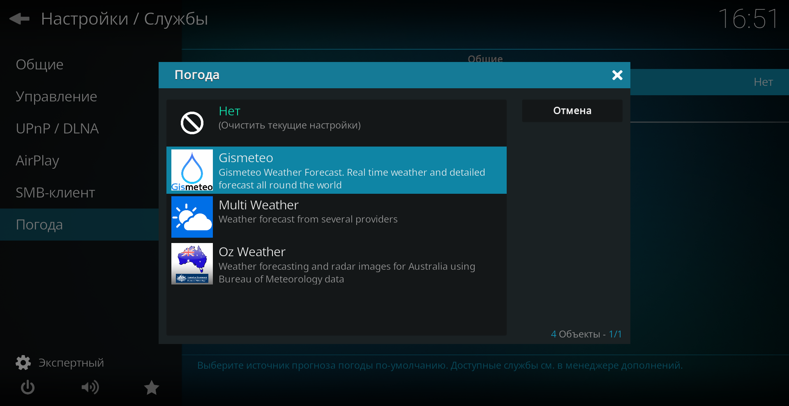Click the Отмена button
This screenshot has height=406, width=789.
pyautogui.click(x=572, y=111)
